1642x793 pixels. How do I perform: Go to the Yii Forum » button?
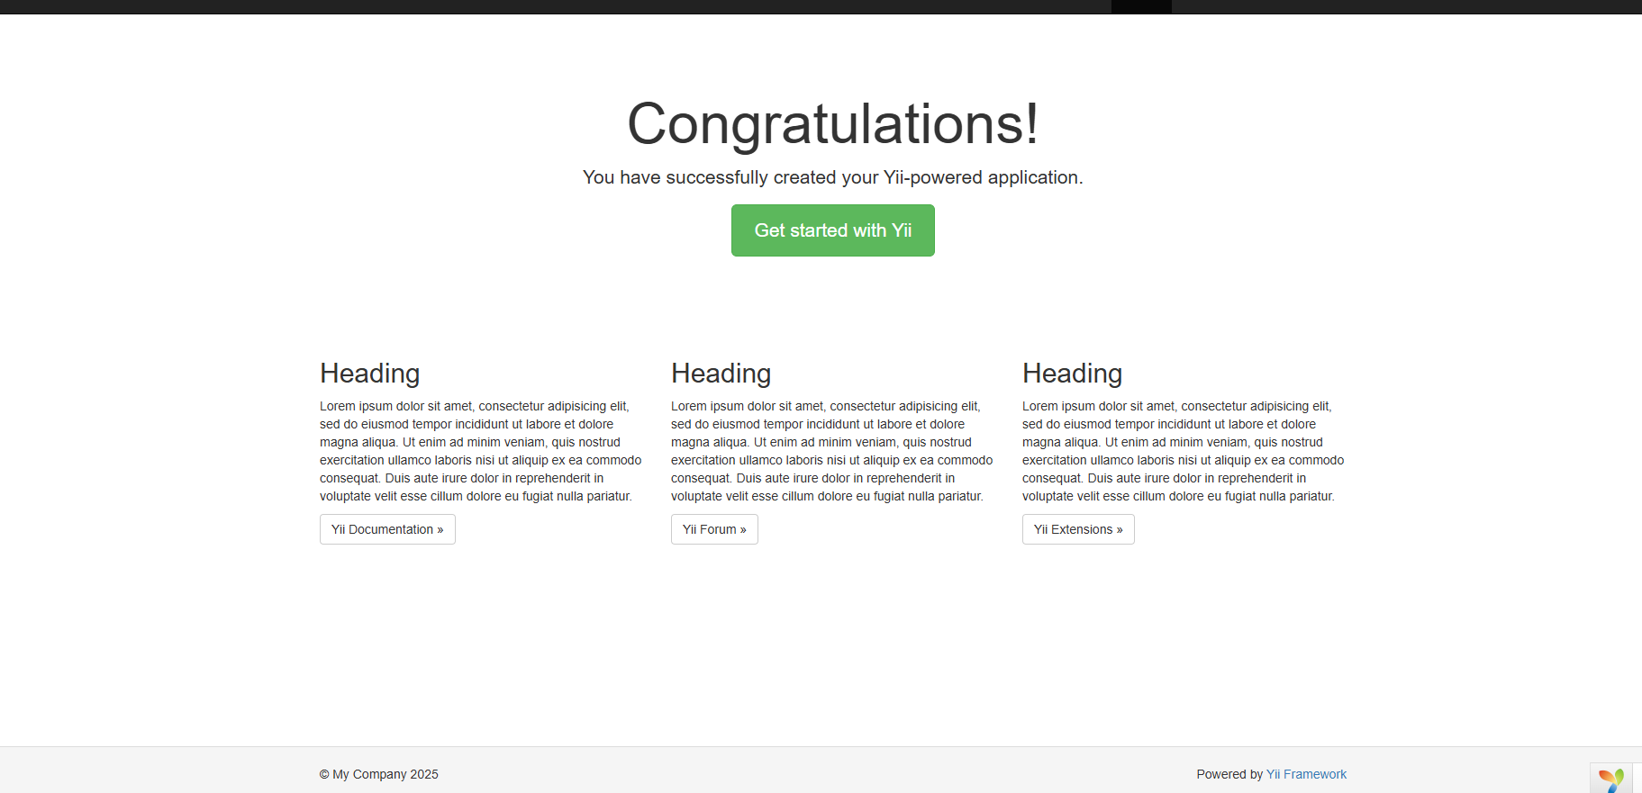pos(714,529)
